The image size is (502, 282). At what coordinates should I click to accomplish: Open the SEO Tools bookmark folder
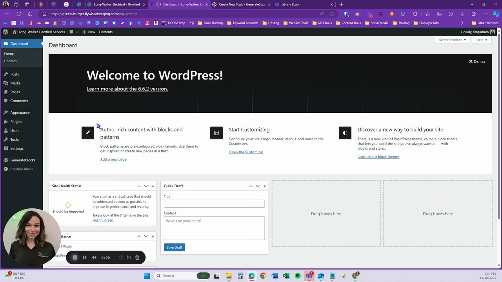click(x=322, y=23)
